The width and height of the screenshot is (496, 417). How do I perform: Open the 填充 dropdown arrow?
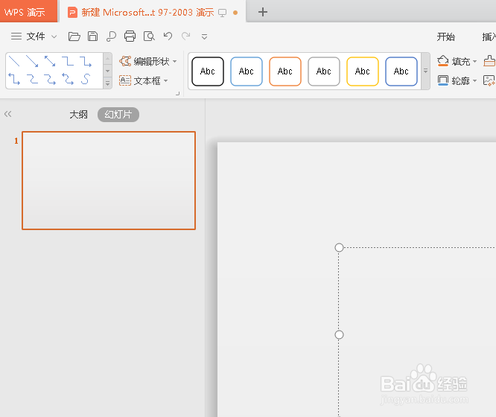474,61
